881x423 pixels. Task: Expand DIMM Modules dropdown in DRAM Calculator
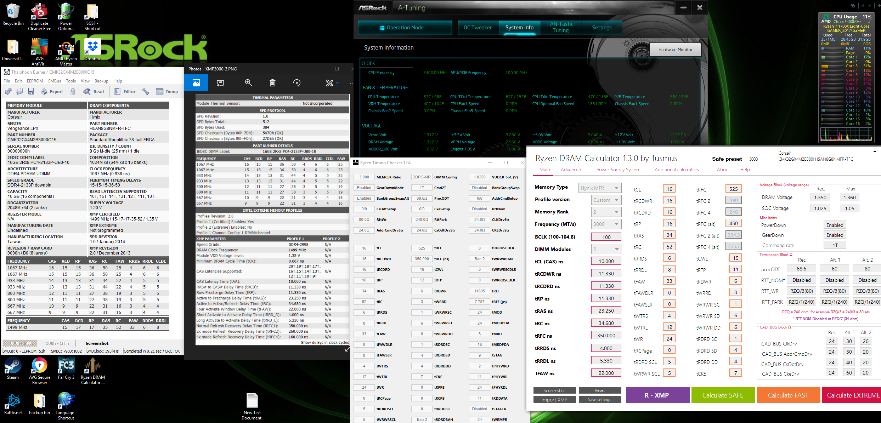click(x=606, y=249)
